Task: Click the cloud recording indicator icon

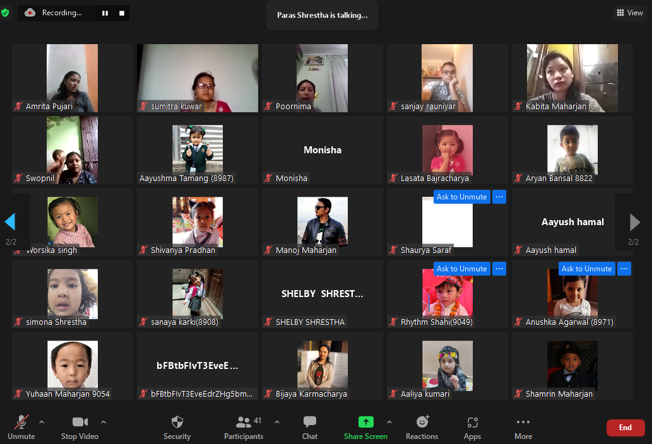Action: [30, 13]
